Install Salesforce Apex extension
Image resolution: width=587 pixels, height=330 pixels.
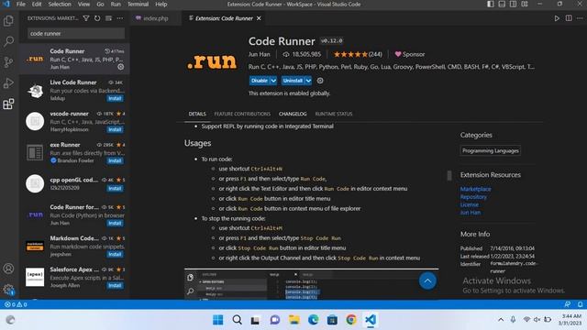[115, 285]
